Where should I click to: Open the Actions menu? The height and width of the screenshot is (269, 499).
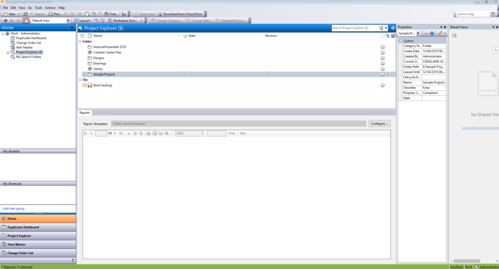tap(50, 8)
